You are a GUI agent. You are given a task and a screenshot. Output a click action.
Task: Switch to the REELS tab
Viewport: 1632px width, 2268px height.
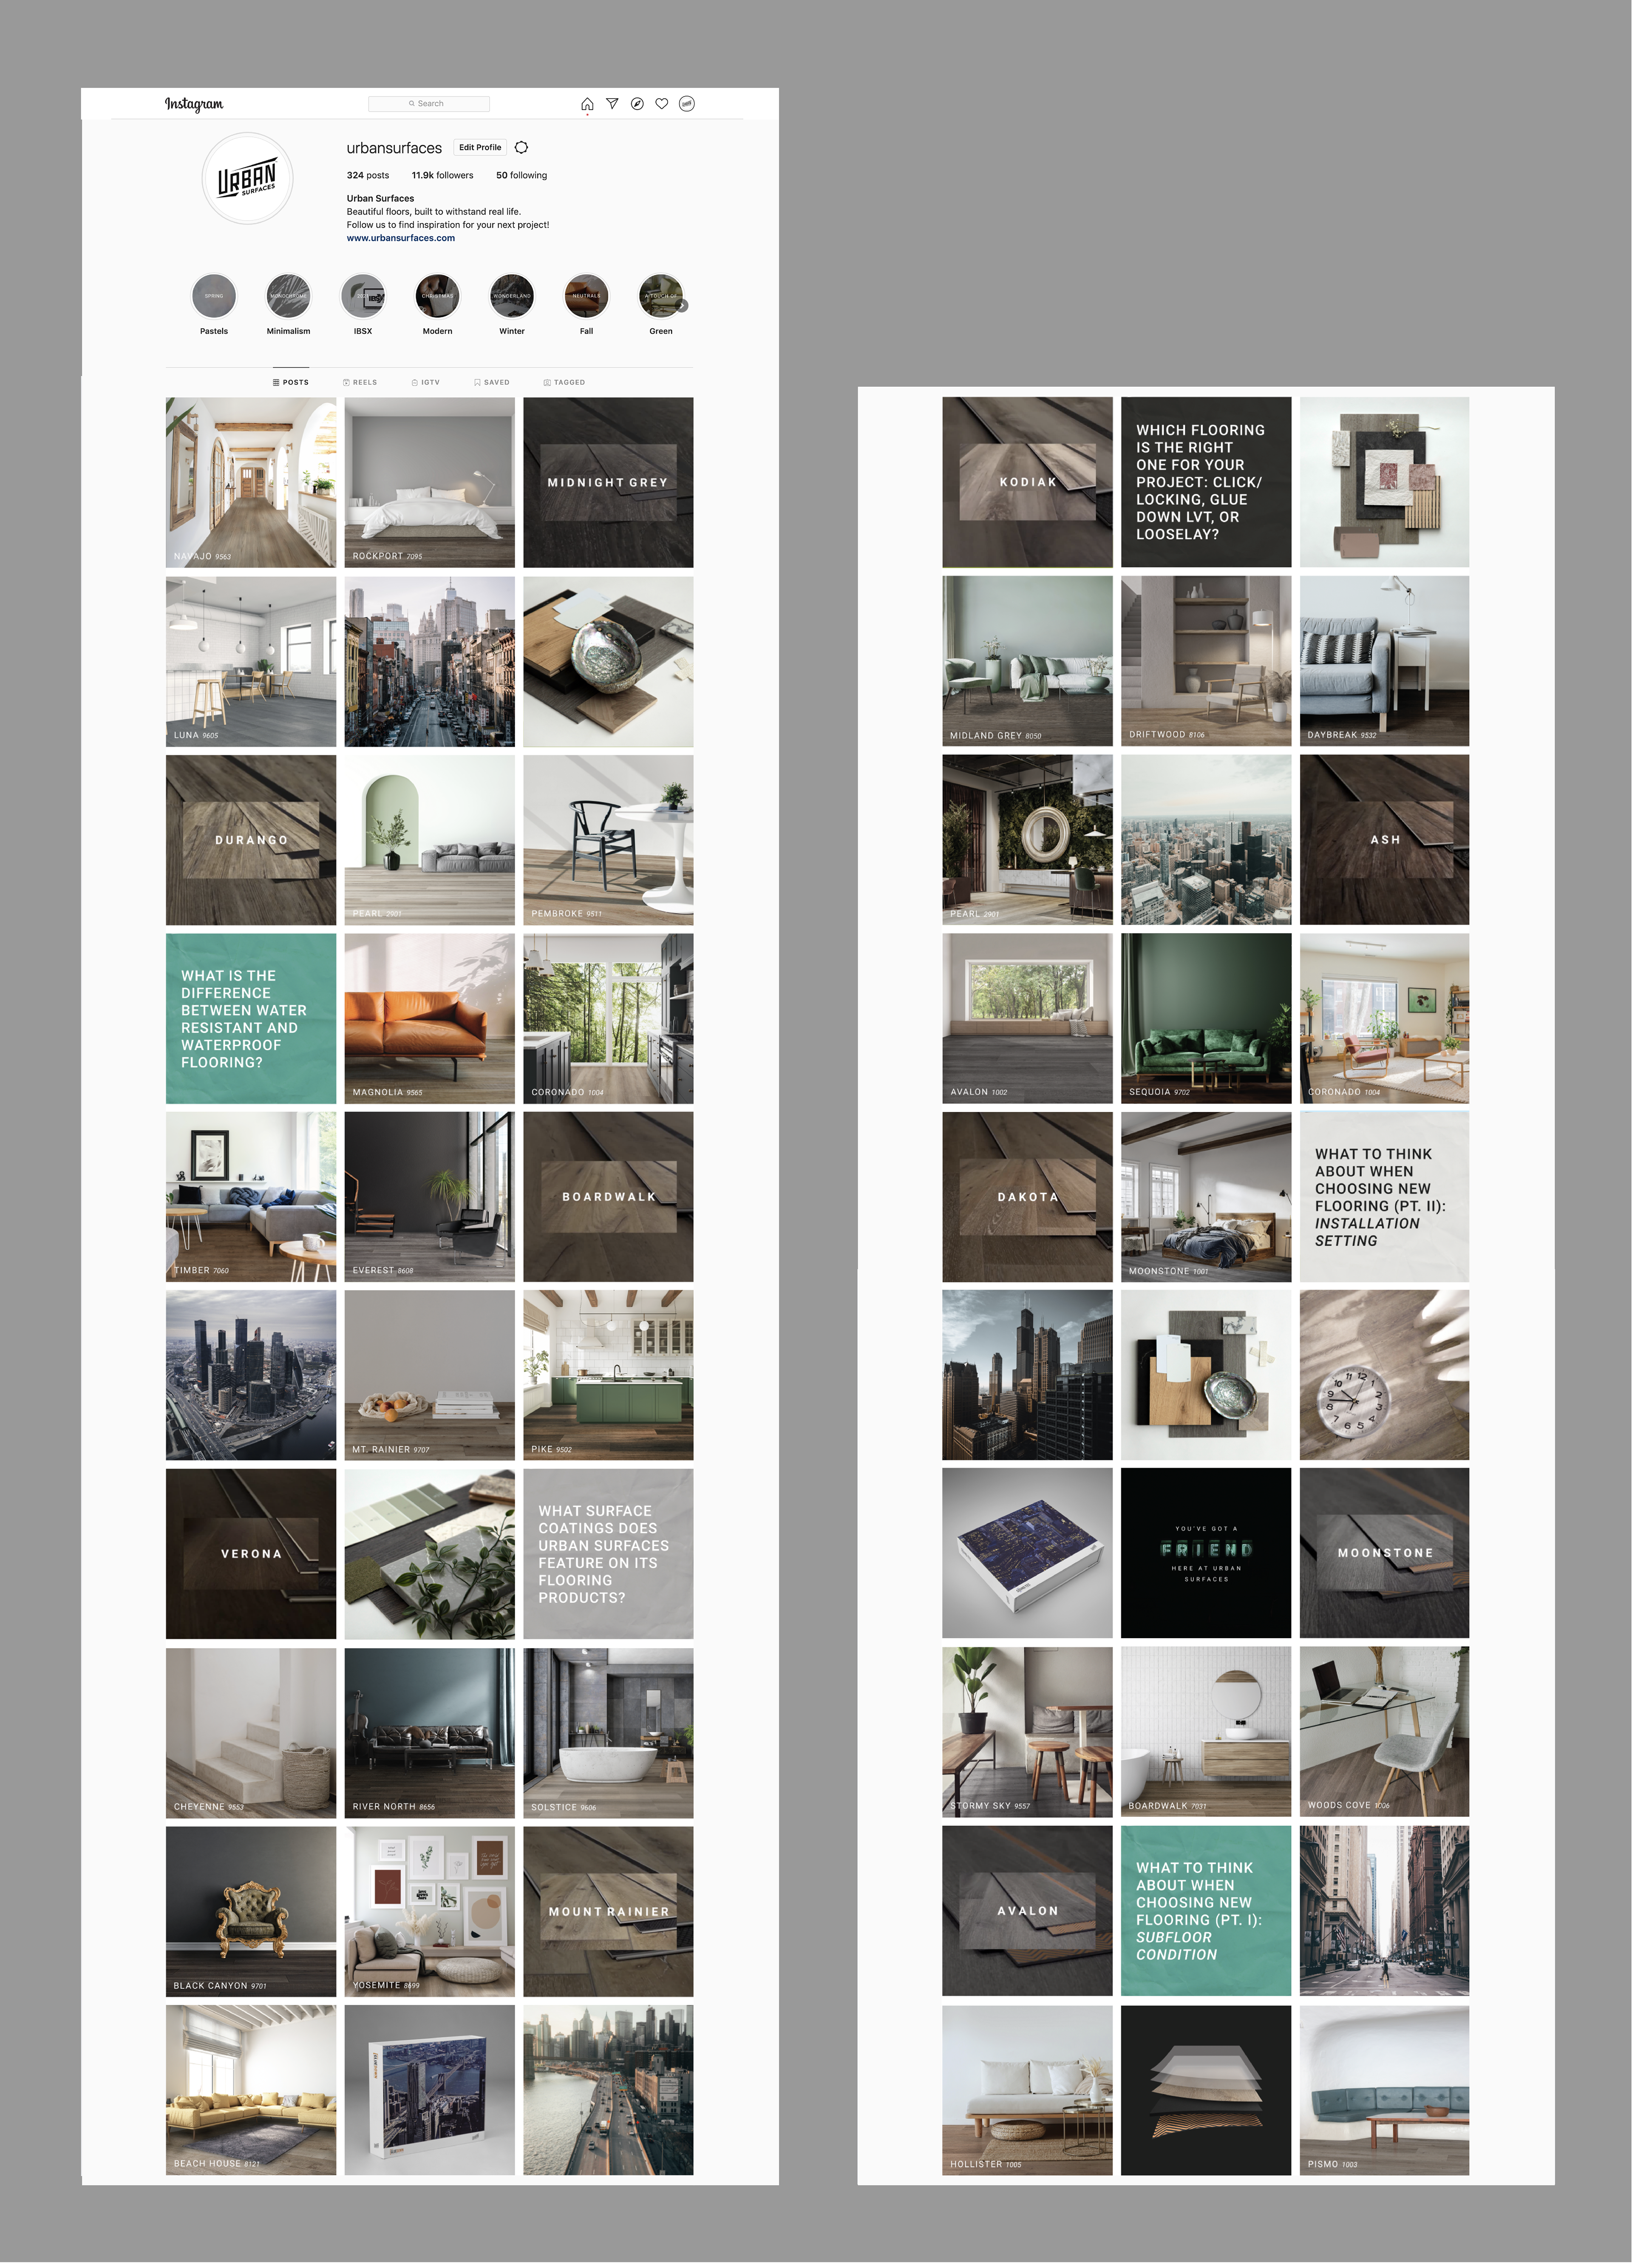360,382
